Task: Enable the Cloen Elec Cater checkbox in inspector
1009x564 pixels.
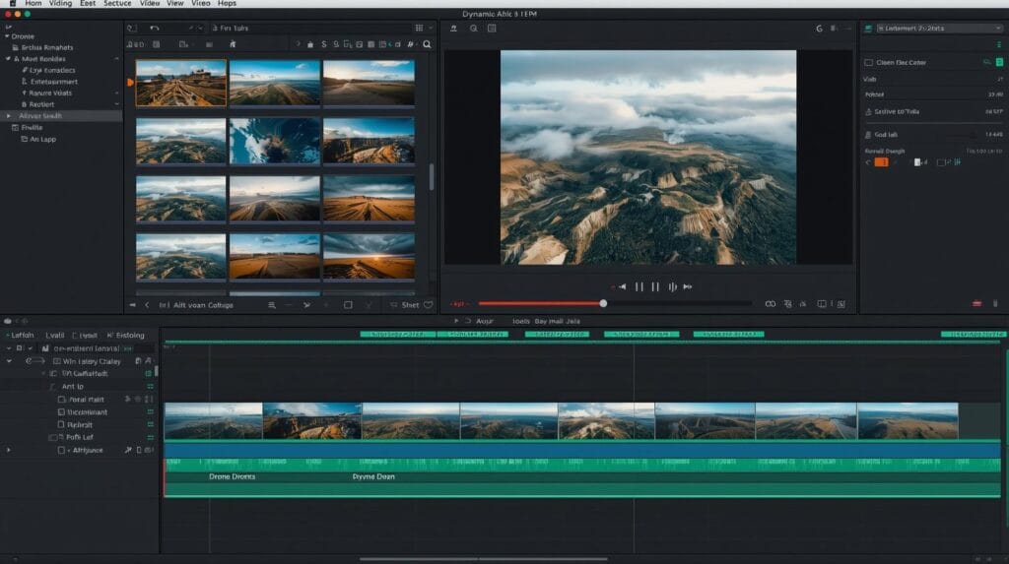Action: 867,62
